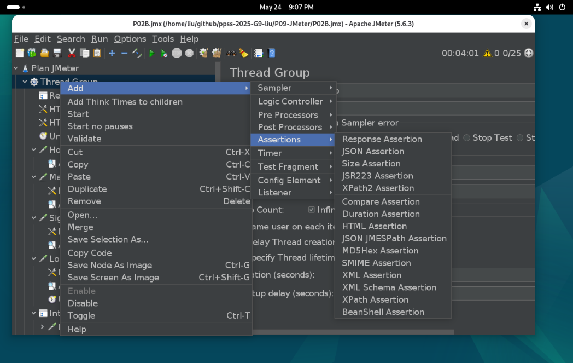573x363 pixels.
Task: Add a Response Assertion
Action: pos(393,139)
